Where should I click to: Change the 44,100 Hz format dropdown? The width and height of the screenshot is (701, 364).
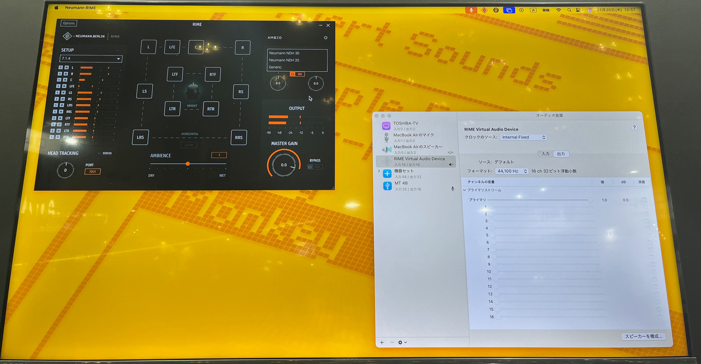(512, 171)
